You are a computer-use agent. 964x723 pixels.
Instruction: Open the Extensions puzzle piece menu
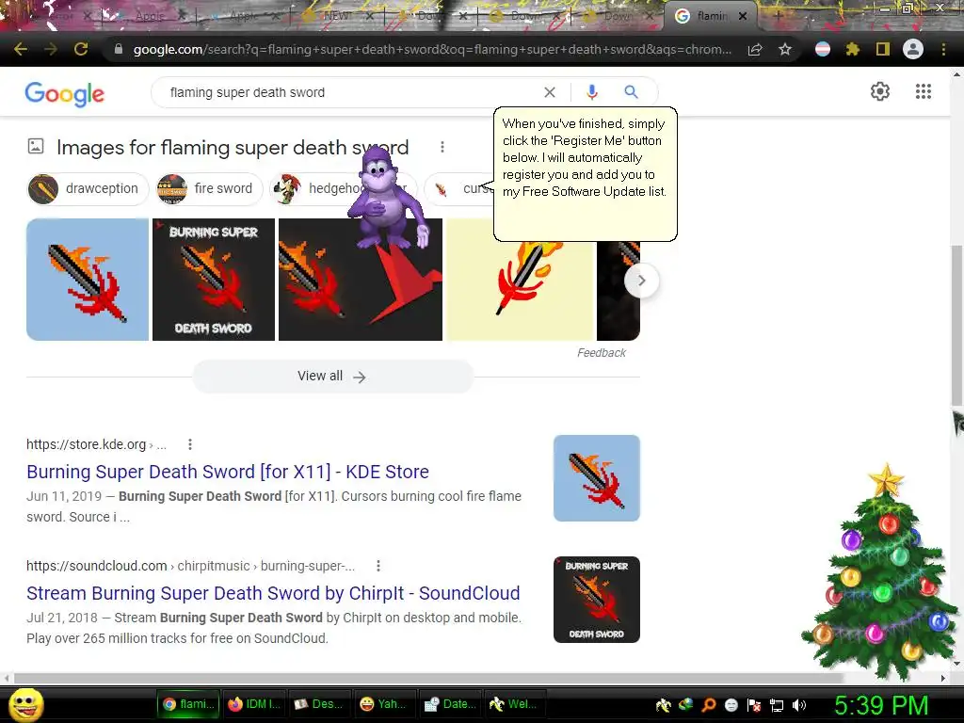tap(853, 49)
